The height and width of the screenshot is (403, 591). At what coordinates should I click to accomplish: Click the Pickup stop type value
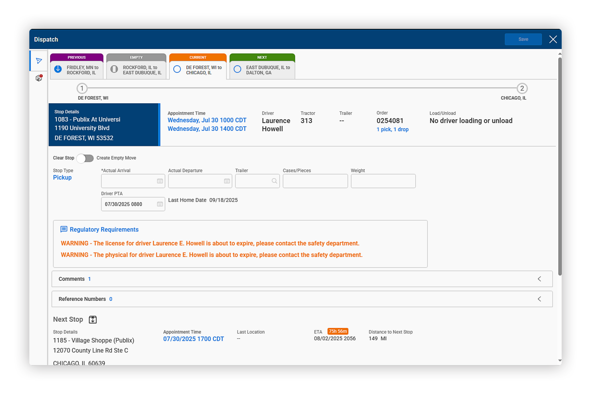point(62,177)
